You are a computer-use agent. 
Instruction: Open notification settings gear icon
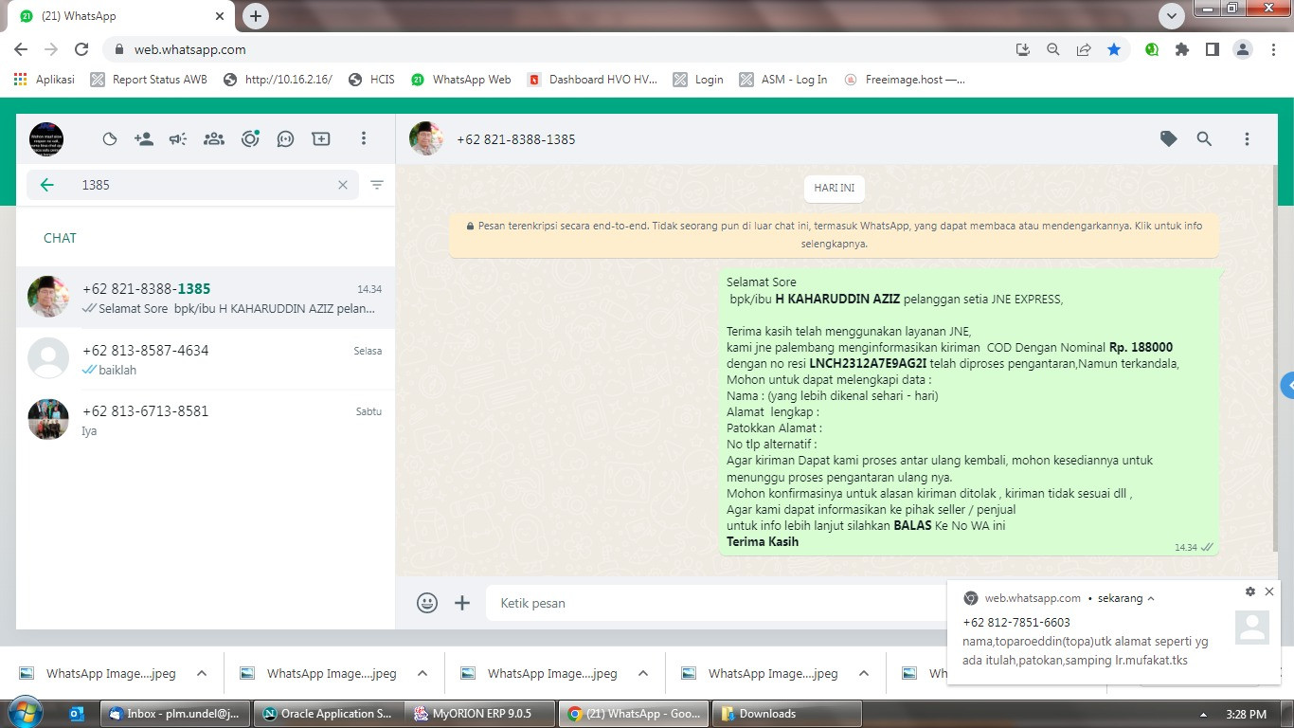pos(1250,591)
